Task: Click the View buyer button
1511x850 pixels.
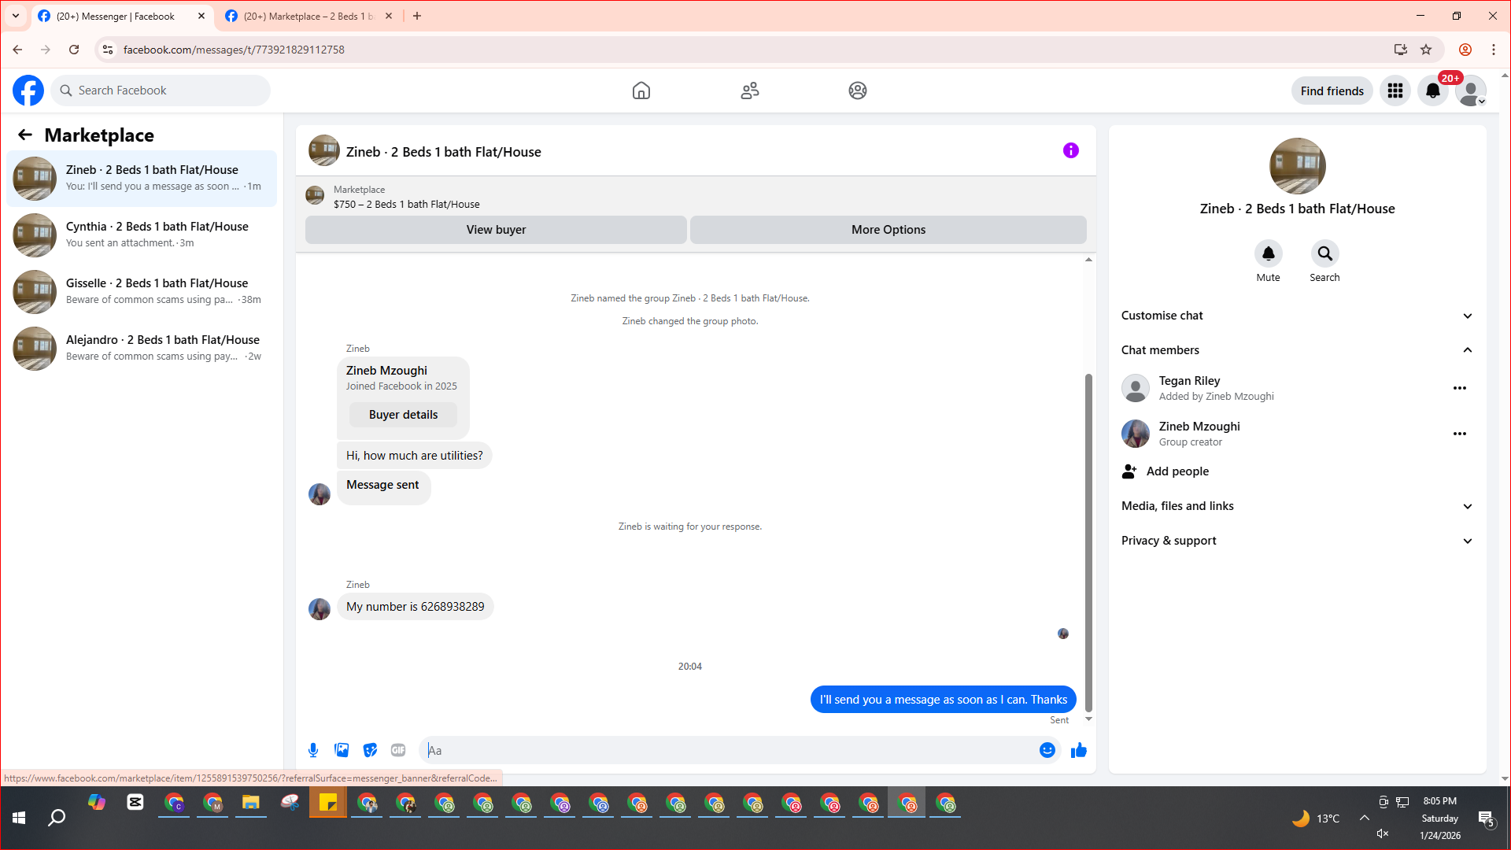Action: point(496,230)
